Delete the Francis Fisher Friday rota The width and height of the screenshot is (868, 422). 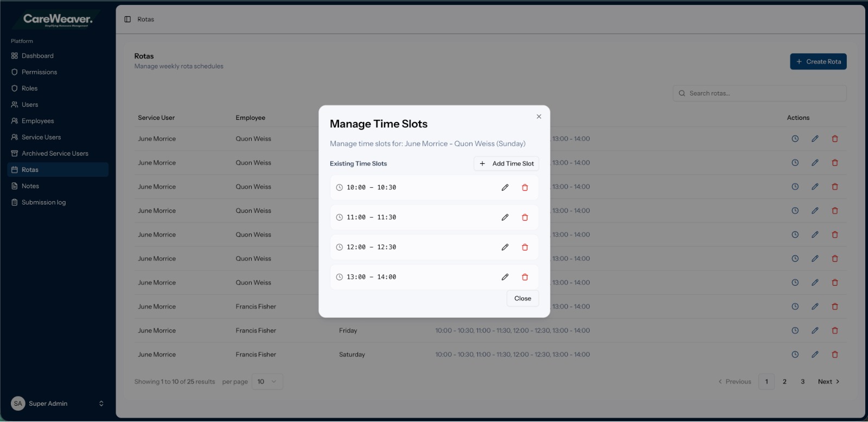[x=835, y=331]
